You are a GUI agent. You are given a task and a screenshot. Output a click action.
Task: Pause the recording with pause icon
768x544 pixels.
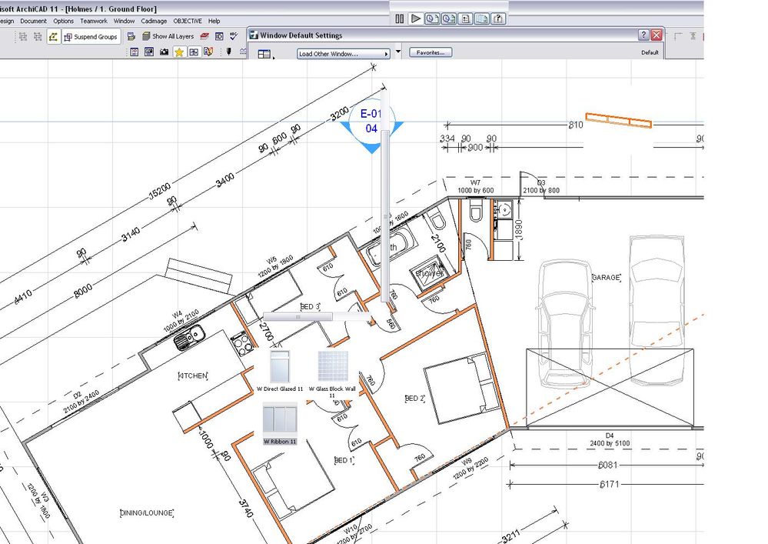click(400, 18)
